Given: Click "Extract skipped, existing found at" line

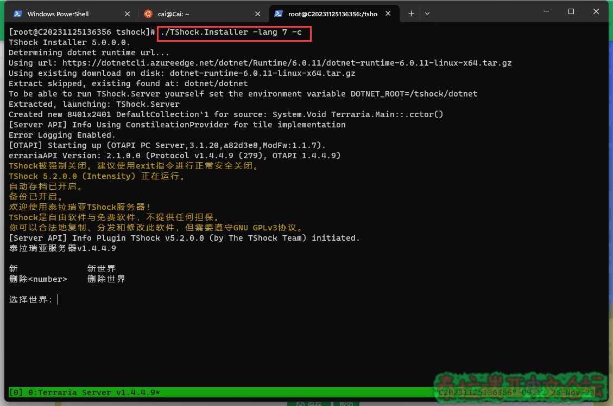Looking at the screenshot, I should (x=128, y=83).
